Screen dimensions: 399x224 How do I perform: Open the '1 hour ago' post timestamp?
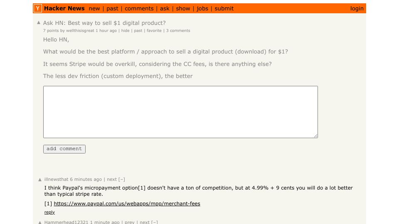coord(106,30)
